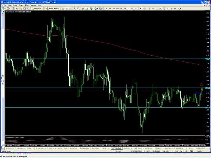Open the Insert menu

click(x=15, y=5)
